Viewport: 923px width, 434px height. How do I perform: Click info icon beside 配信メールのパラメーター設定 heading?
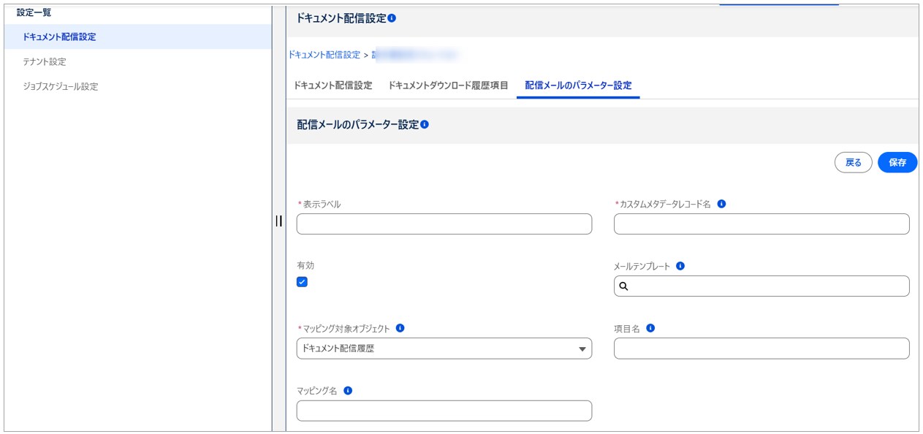tap(425, 124)
